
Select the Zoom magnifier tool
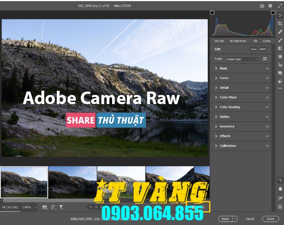[x=280, y=180]
